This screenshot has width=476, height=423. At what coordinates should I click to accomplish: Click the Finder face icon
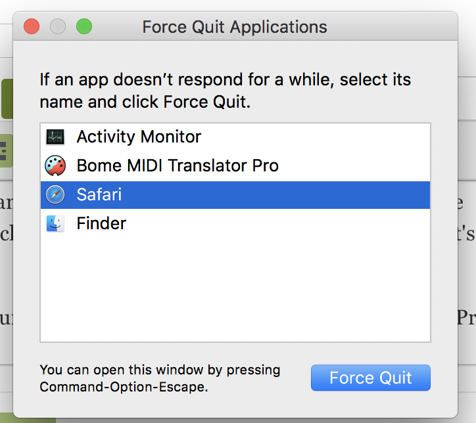point(55,224)
